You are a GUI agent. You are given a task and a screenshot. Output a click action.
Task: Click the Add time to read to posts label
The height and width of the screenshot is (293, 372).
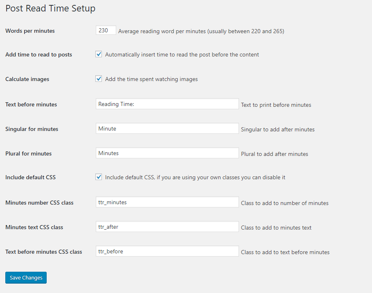click(x=38, y=54)
